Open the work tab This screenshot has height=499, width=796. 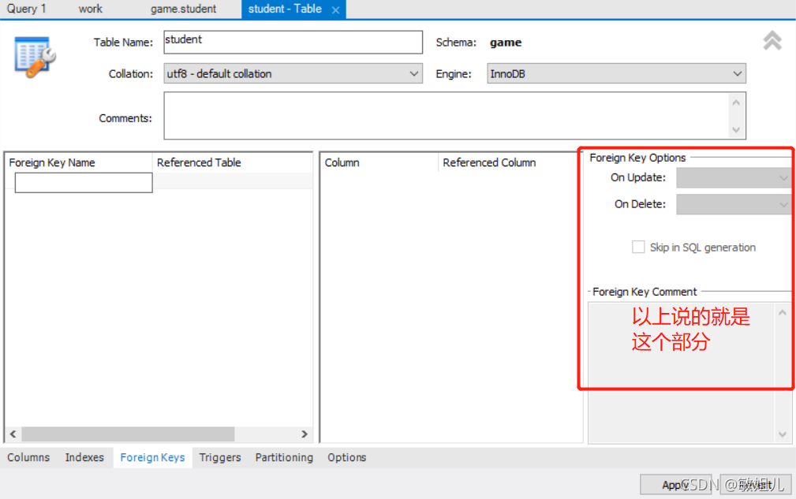tap(91, 9)
